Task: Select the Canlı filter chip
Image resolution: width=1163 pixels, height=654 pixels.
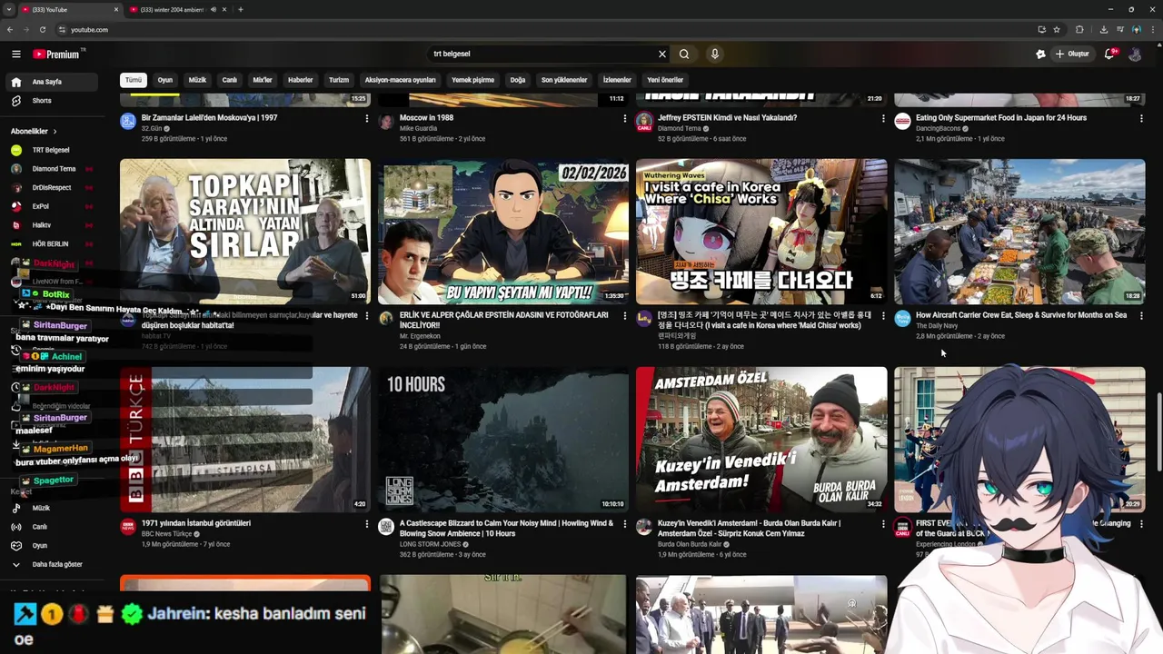Action: (x=230, y=80)
